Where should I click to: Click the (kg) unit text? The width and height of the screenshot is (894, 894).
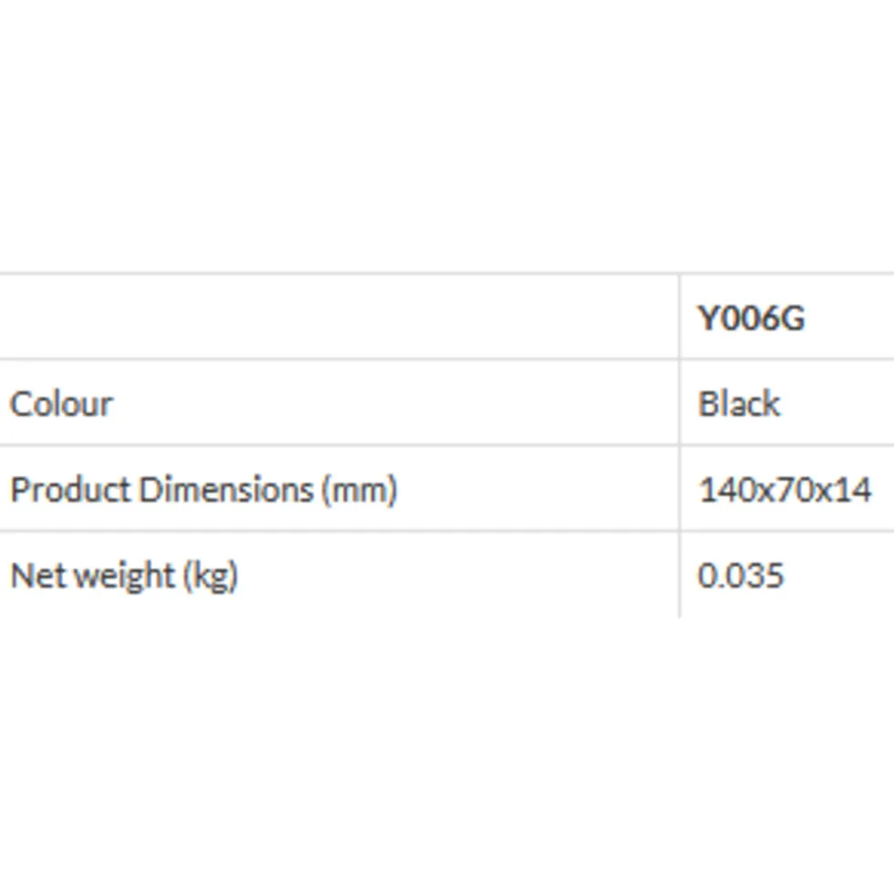(x=211, y=576)
